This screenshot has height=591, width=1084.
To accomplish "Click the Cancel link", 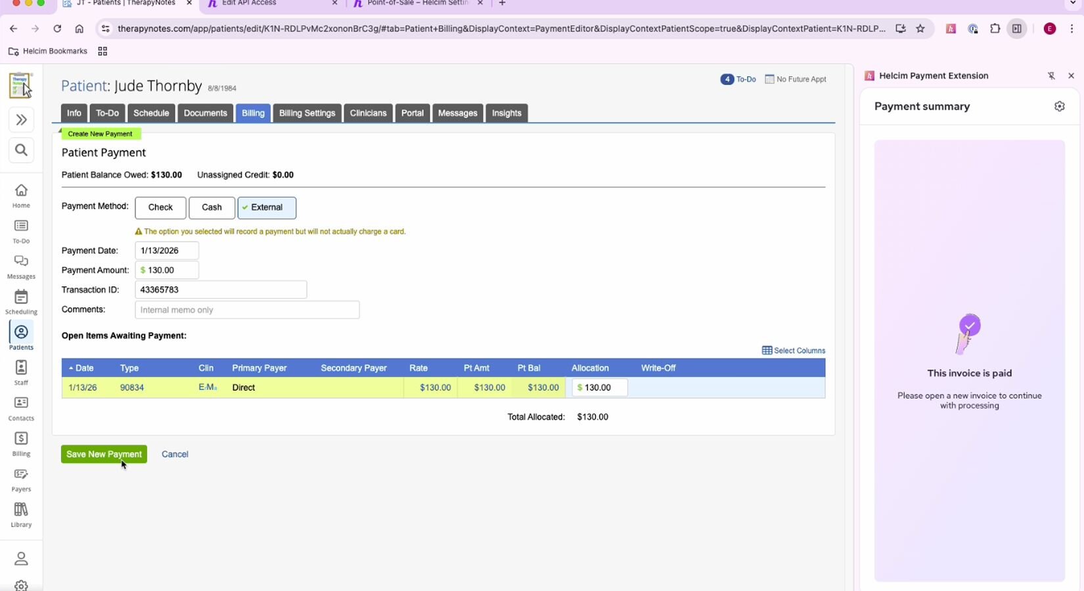I will coord(175,454).
